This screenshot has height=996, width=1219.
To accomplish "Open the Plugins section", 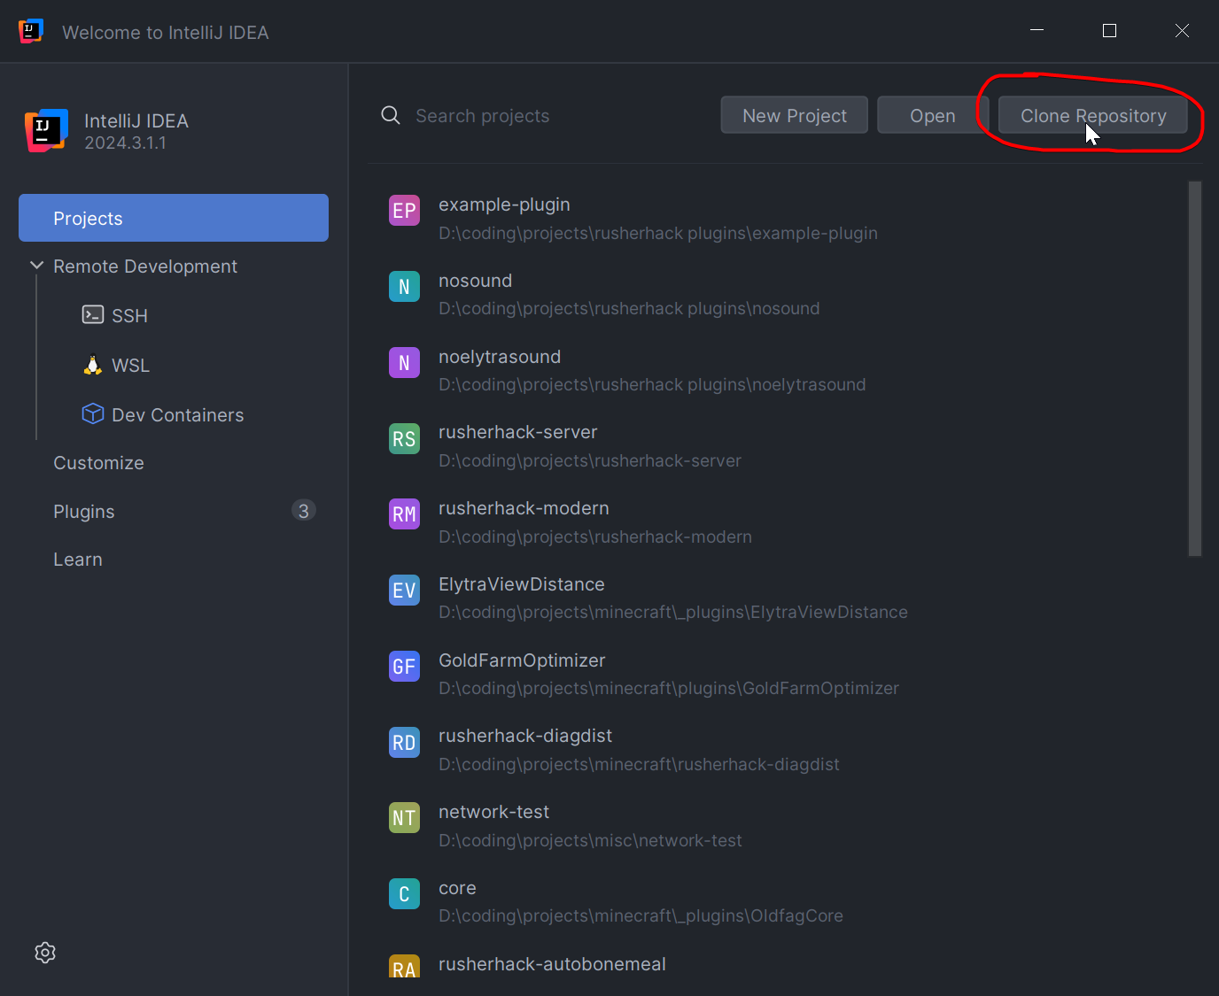I will pyautogui.click(x=84, y=512).
